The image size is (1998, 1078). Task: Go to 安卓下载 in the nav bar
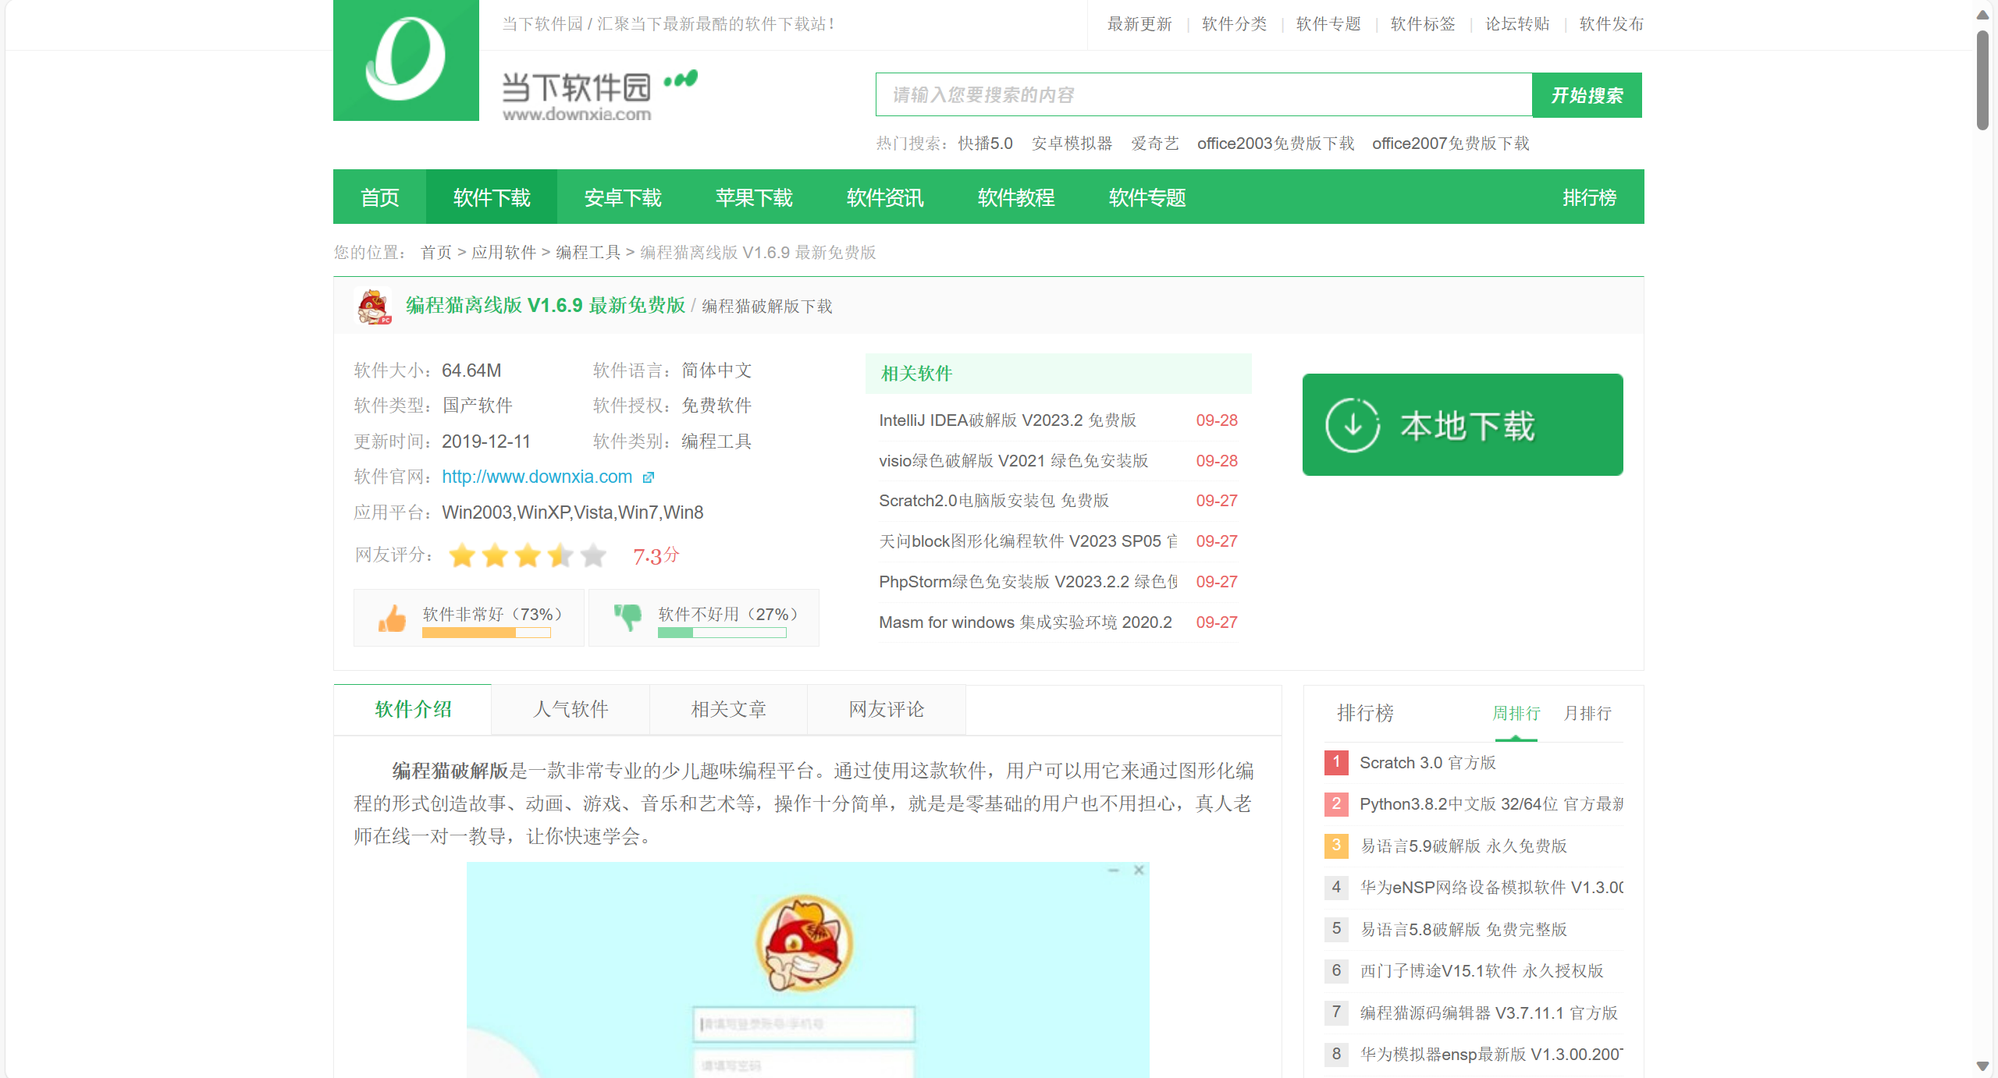click(623, 197)
